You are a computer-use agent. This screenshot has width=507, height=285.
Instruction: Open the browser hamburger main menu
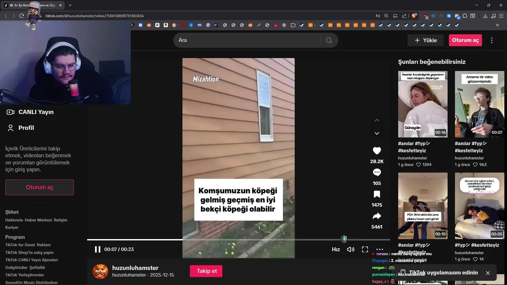pyautogui.click(x=501, y=16)
